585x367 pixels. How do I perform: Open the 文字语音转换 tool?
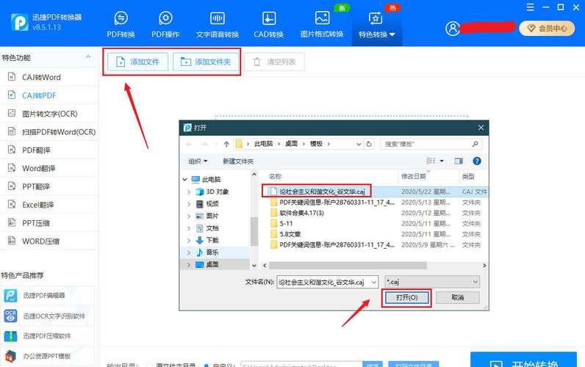pyautogui.click(x=217, y=25)
